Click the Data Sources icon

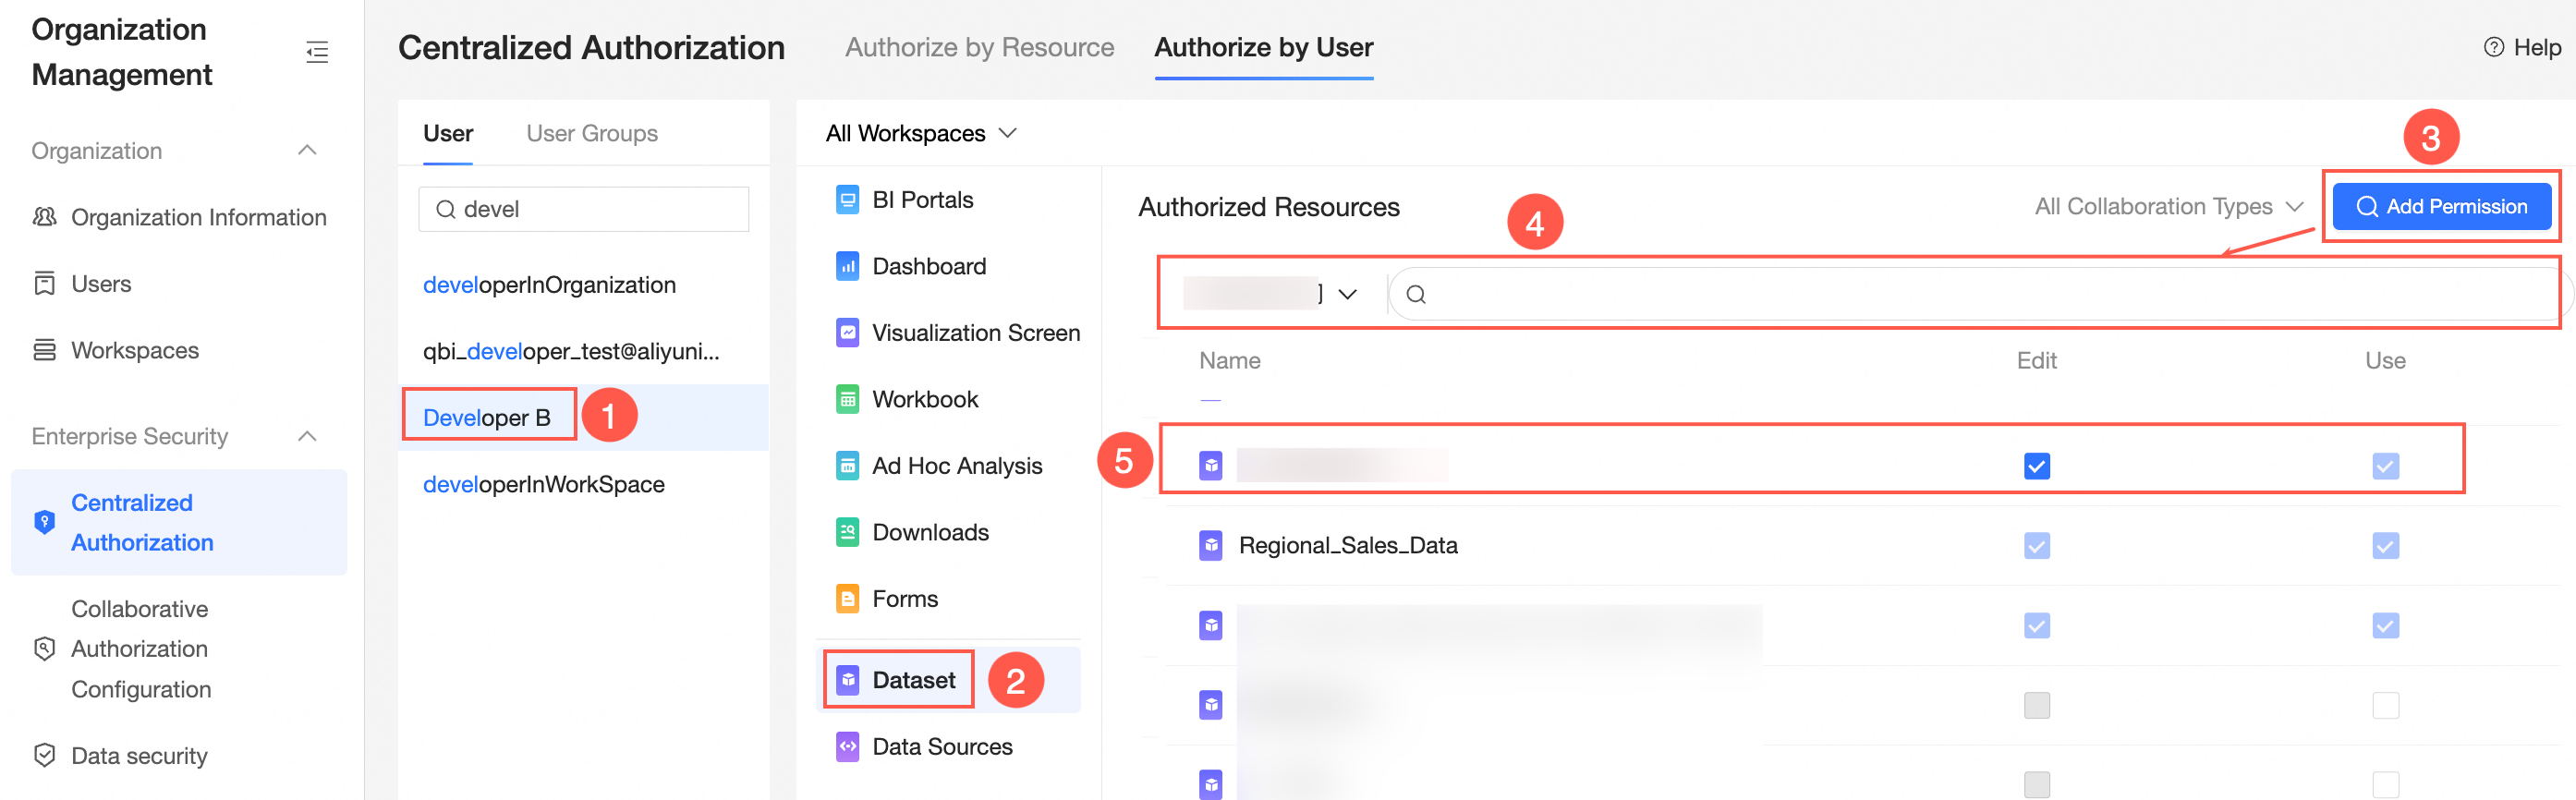click(847, 746)
